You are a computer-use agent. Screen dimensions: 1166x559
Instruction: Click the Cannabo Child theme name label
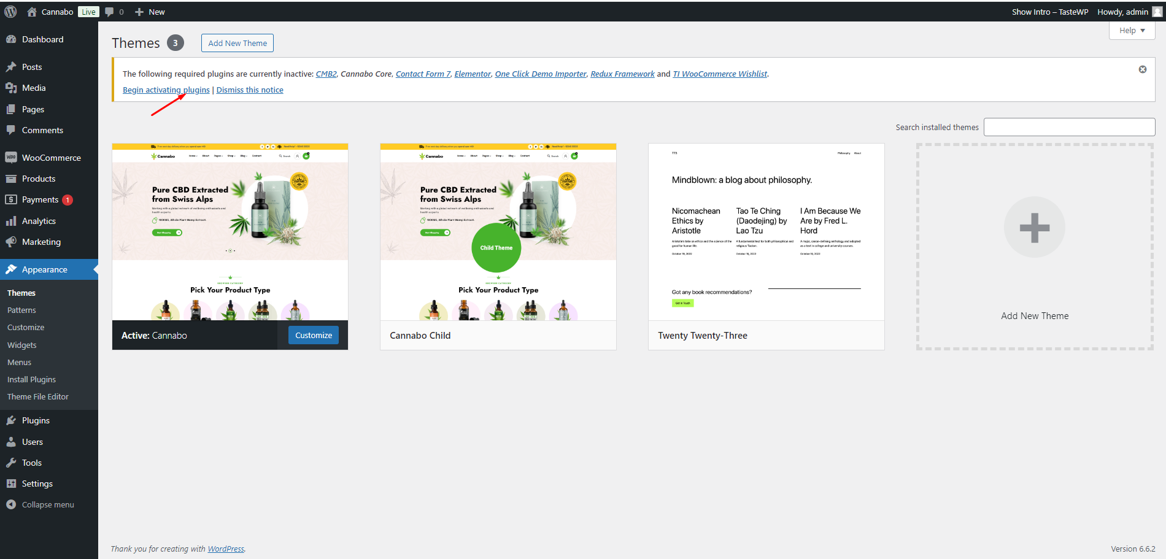420,336
